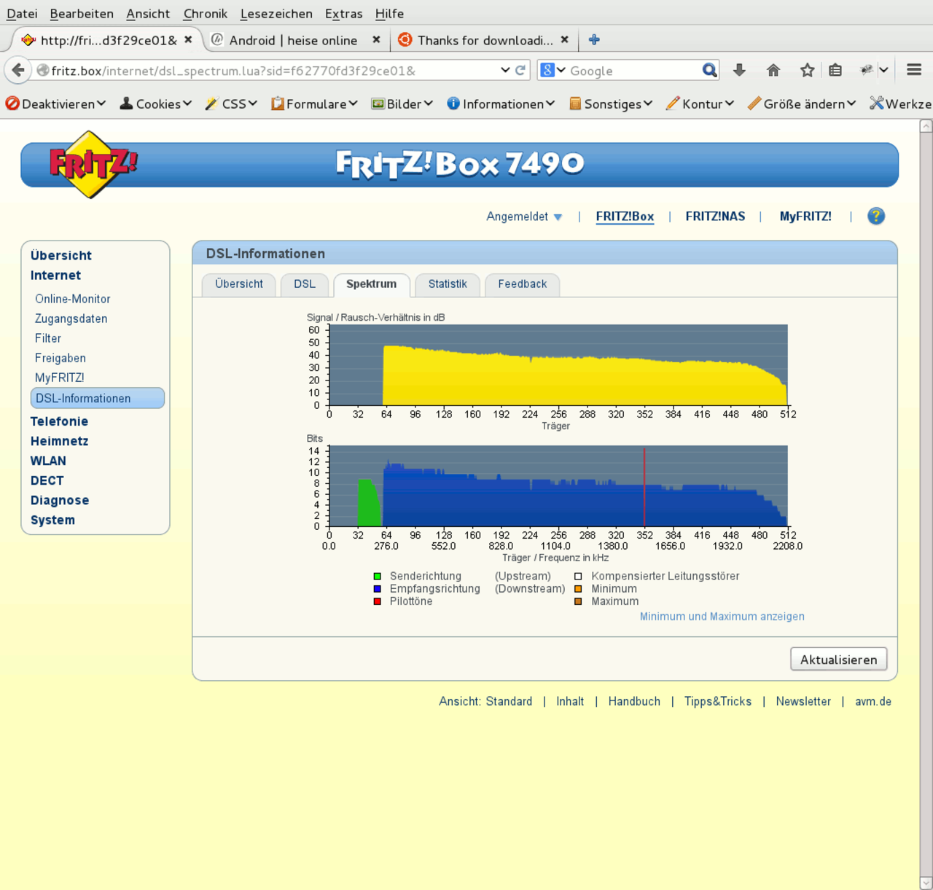Close the Thanks for downloading tab

point(564,39)
